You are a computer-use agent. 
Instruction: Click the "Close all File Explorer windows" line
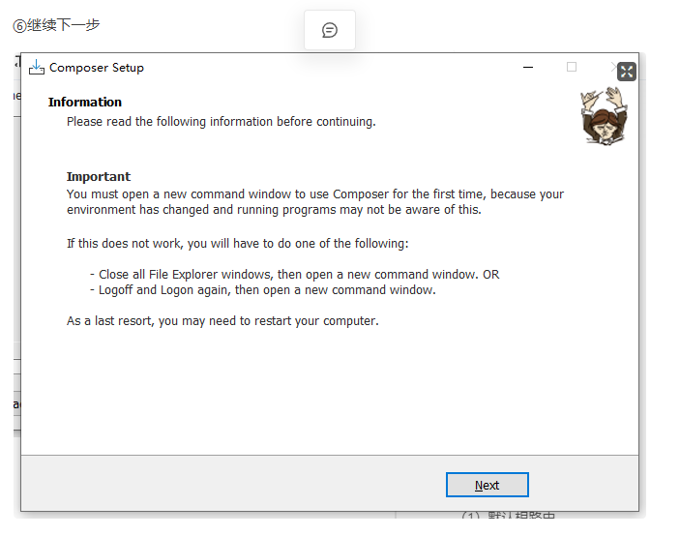point(294,275)
